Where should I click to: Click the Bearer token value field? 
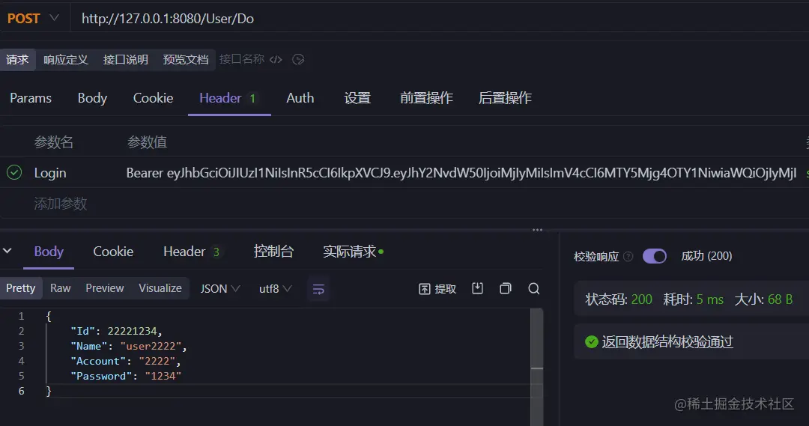tap(461, 173)
